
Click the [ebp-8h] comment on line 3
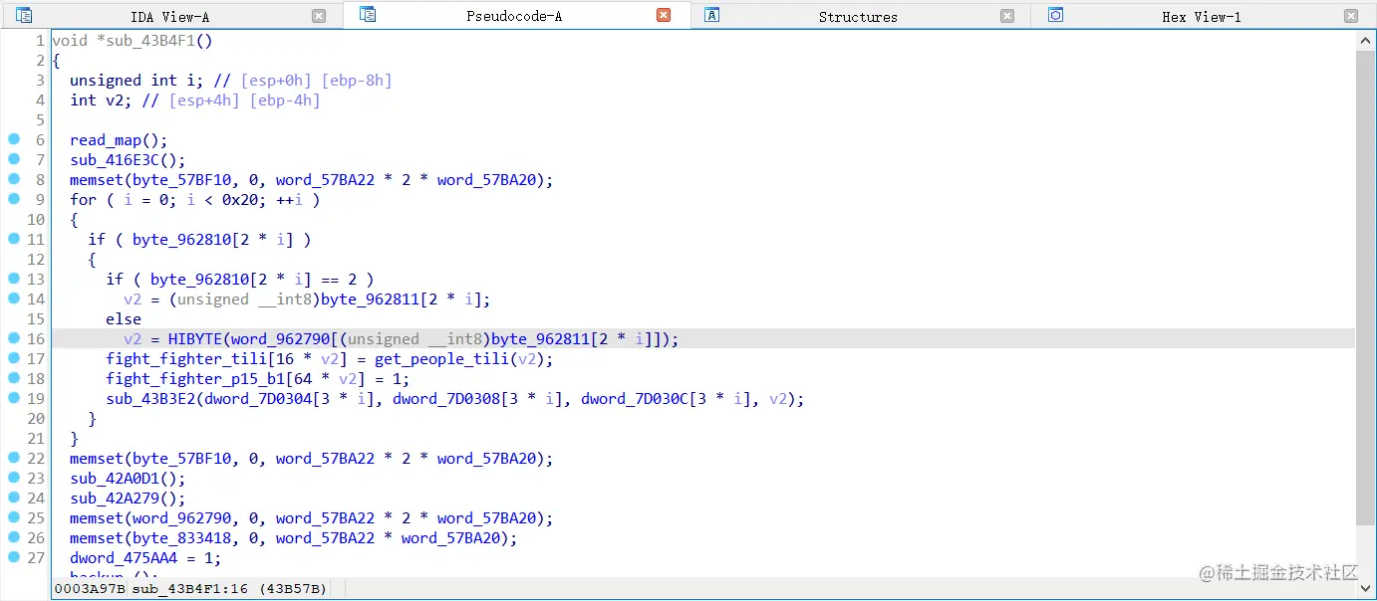357,81
